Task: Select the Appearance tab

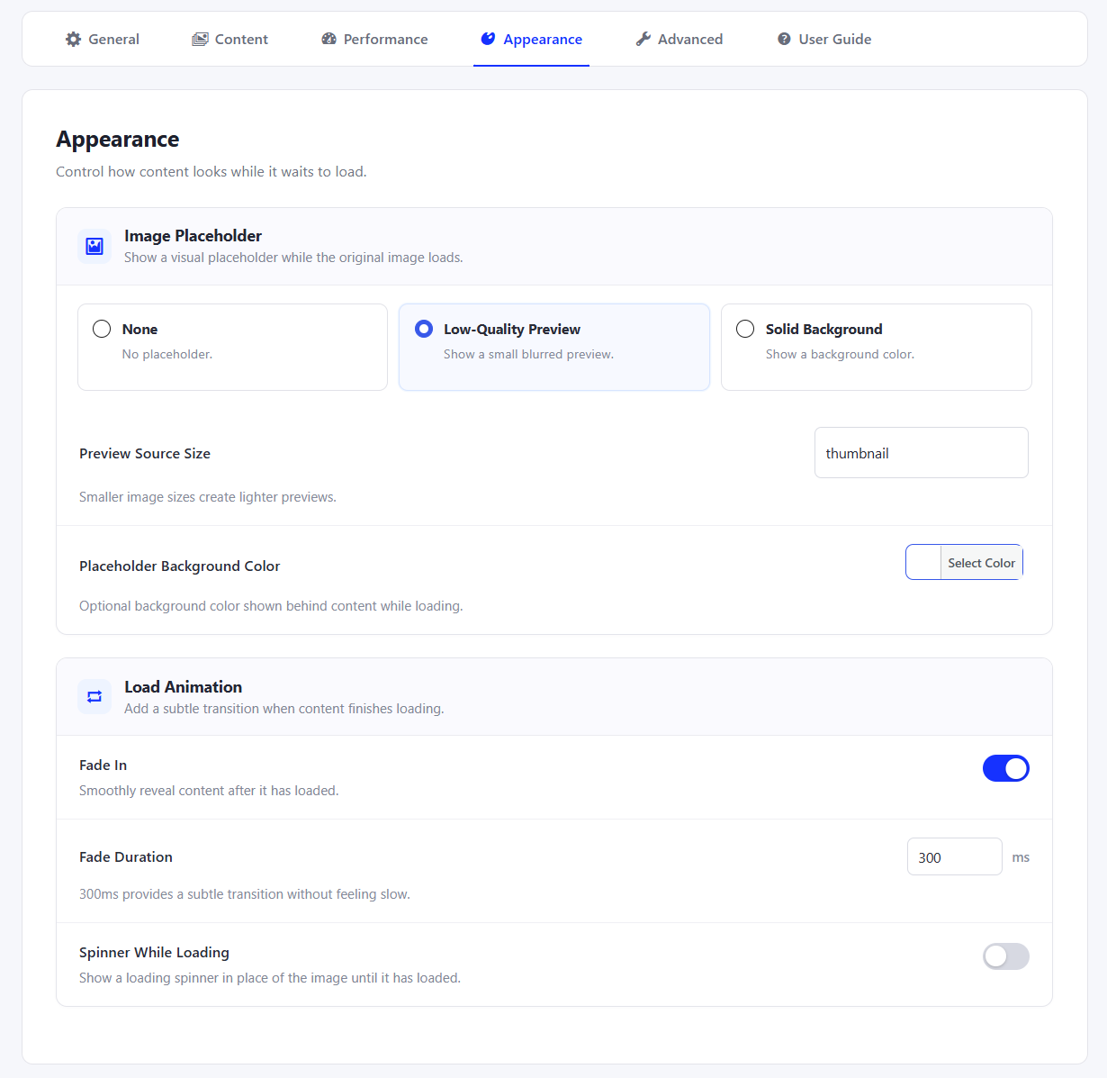Action: pos(531,39)
